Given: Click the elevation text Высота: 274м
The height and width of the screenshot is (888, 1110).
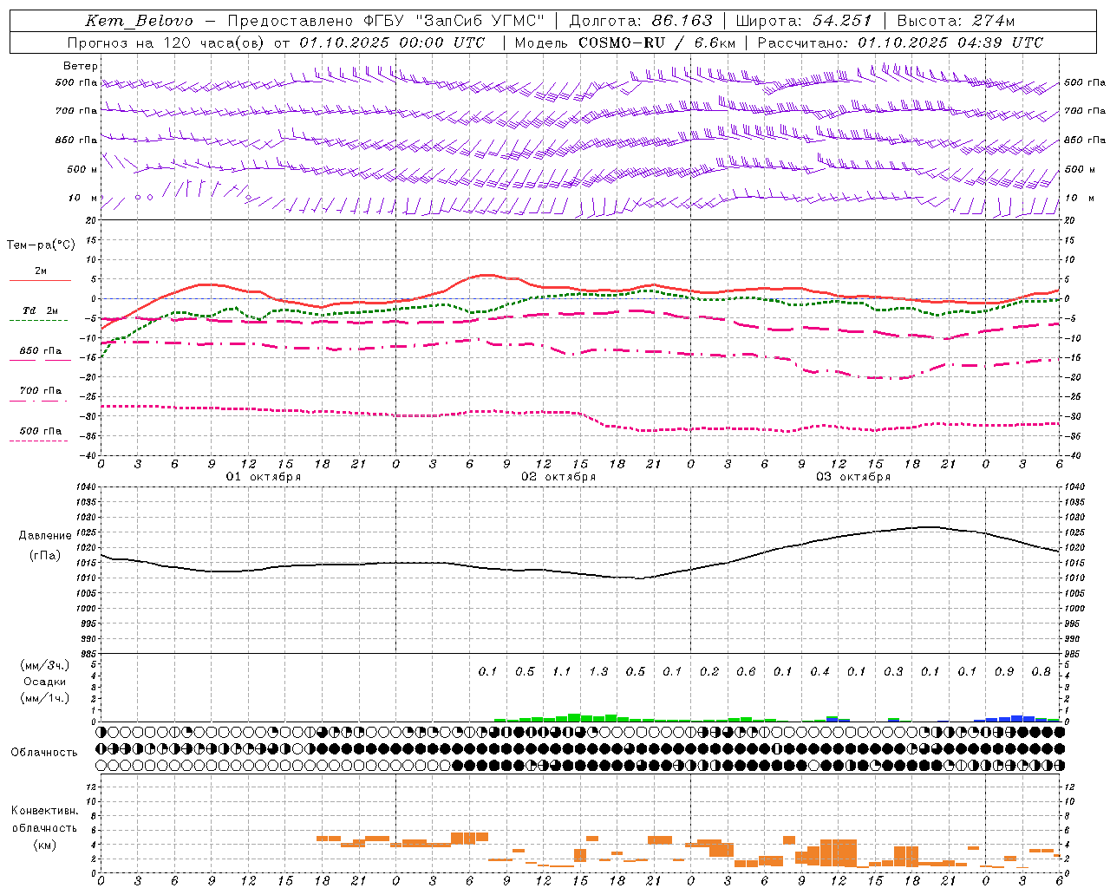Looking at the screenshot, I should 957,21.
